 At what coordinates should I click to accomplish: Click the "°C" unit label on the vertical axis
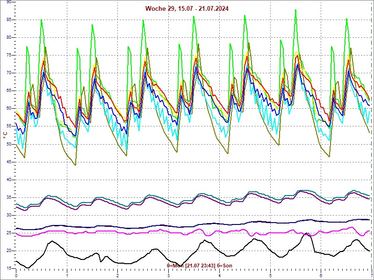5,135
